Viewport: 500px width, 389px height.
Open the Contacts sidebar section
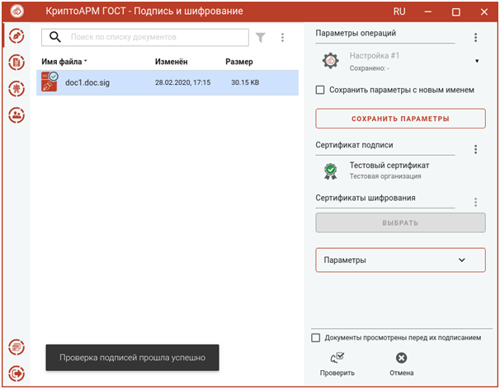point(17,115)
